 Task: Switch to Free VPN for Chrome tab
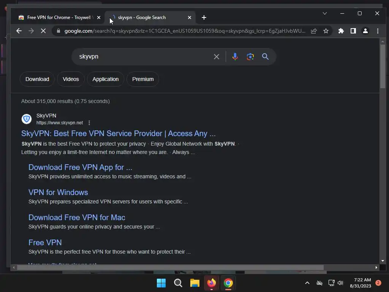(59, 17)
